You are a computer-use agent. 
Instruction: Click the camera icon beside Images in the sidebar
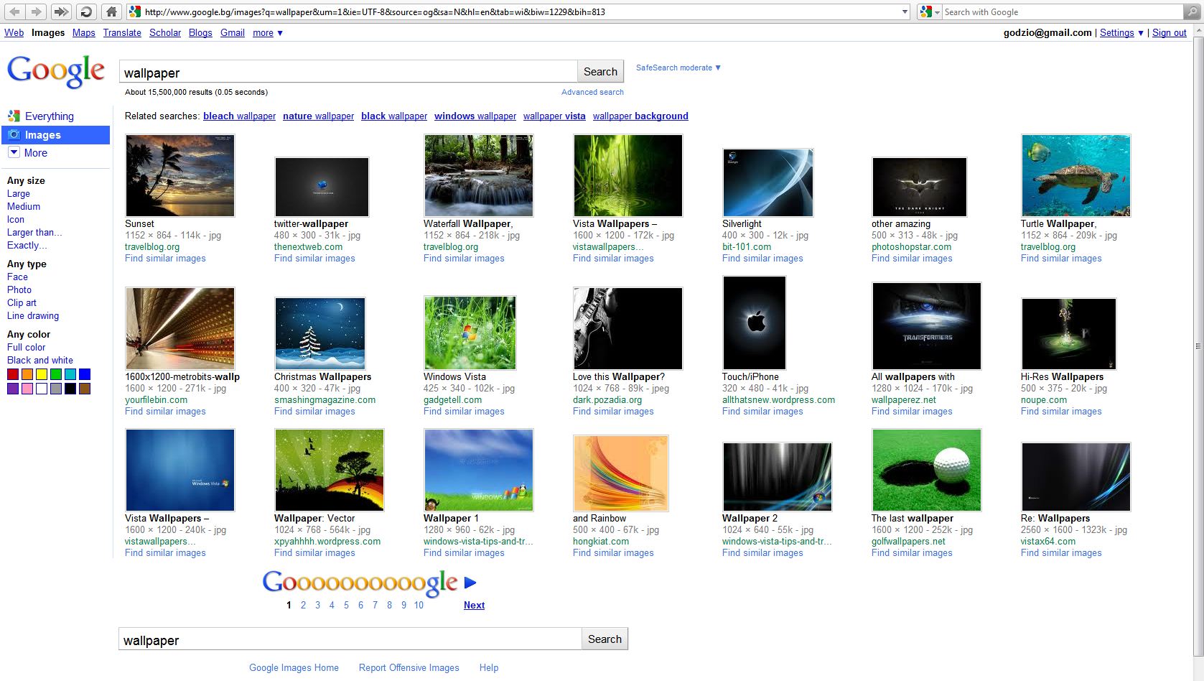coord(14,134)
